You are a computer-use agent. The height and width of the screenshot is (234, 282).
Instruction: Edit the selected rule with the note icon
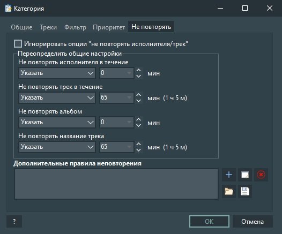[245, 175]
